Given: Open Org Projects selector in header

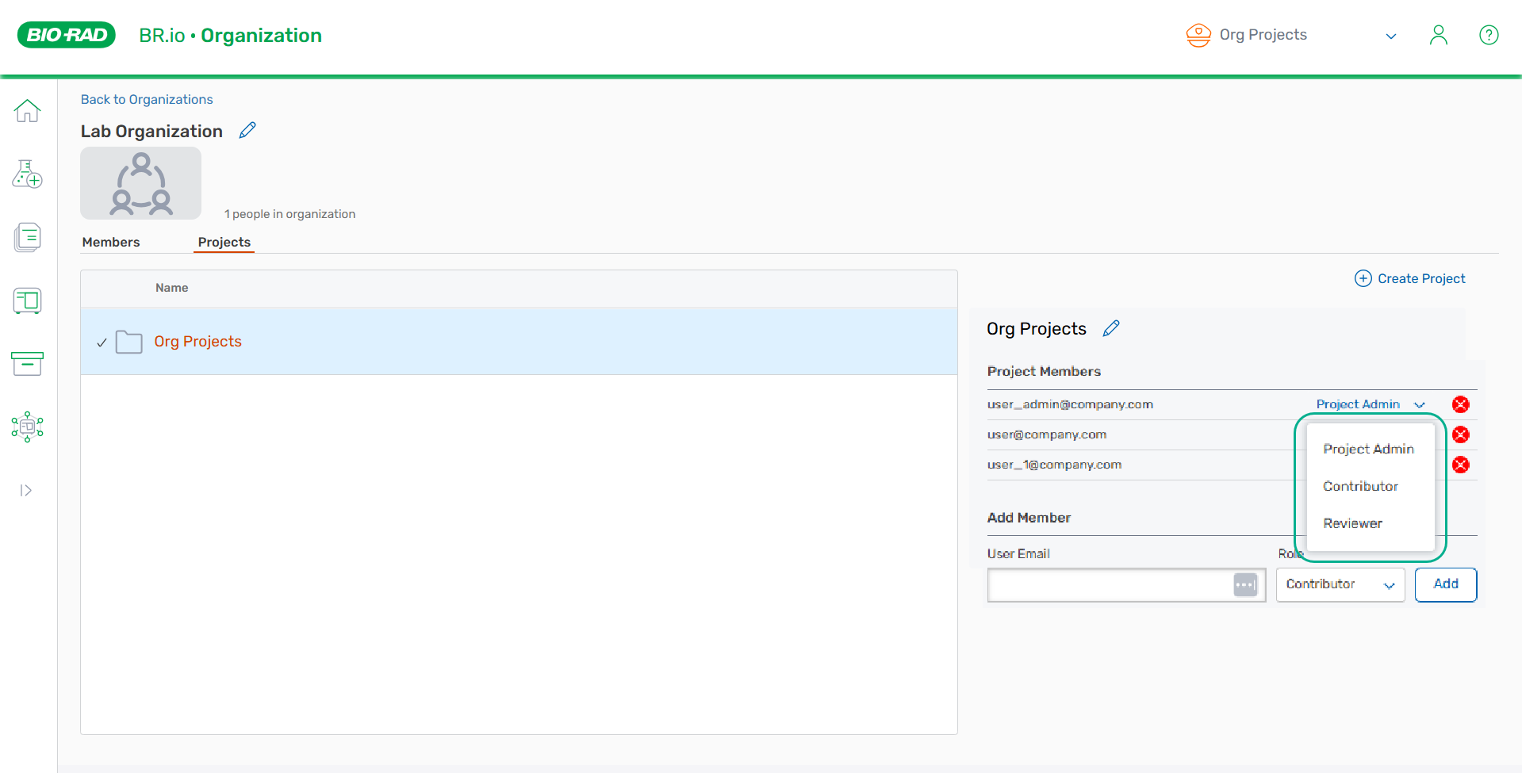Looking at the screenshot, I should pos(1290,35).
